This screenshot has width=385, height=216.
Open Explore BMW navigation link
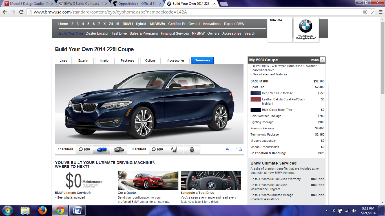[234, 24]
